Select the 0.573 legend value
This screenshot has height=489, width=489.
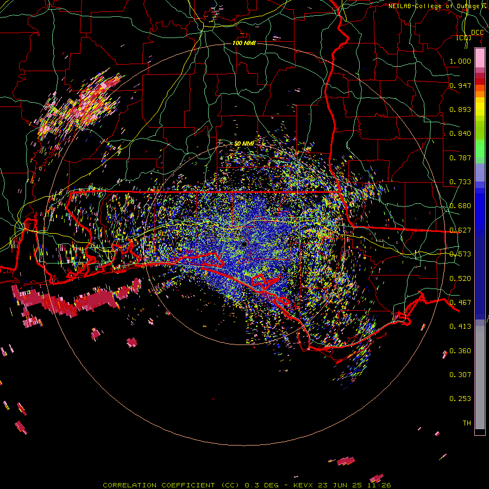[460, 254]
